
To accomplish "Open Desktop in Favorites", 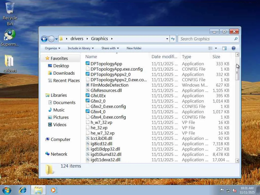I will [x=61, y=66].
